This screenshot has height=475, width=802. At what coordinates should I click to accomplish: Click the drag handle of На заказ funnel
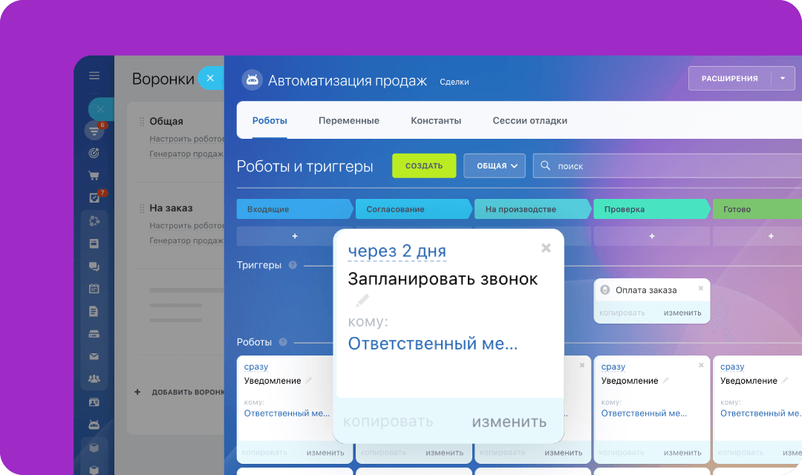[x=142, y=209]
